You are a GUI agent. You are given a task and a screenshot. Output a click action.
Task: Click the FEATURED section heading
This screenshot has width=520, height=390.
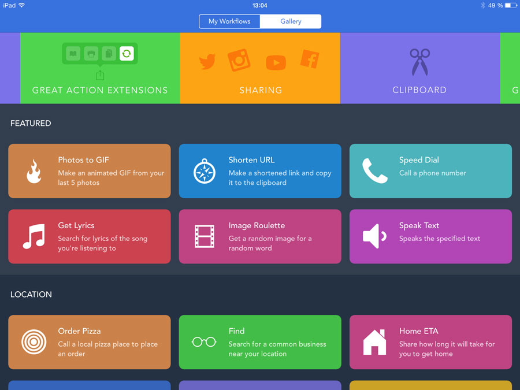tap(31, 124)
